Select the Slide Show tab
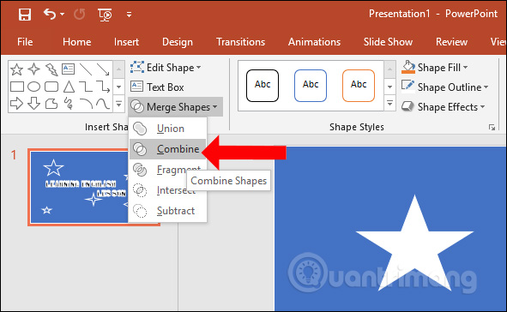Image resolution: width=507 pixels, height=312 pixels. tap(388, 42)
